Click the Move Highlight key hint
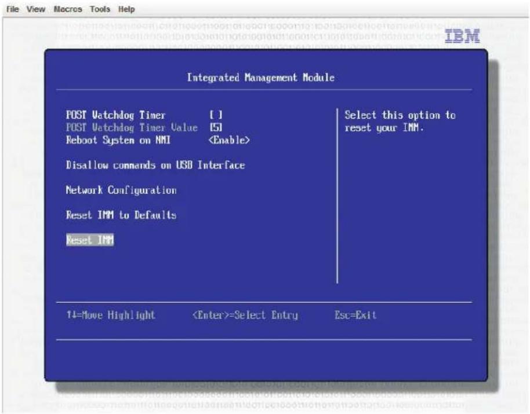The width and height of the screenshot is (530, 414). click(111, 315)
